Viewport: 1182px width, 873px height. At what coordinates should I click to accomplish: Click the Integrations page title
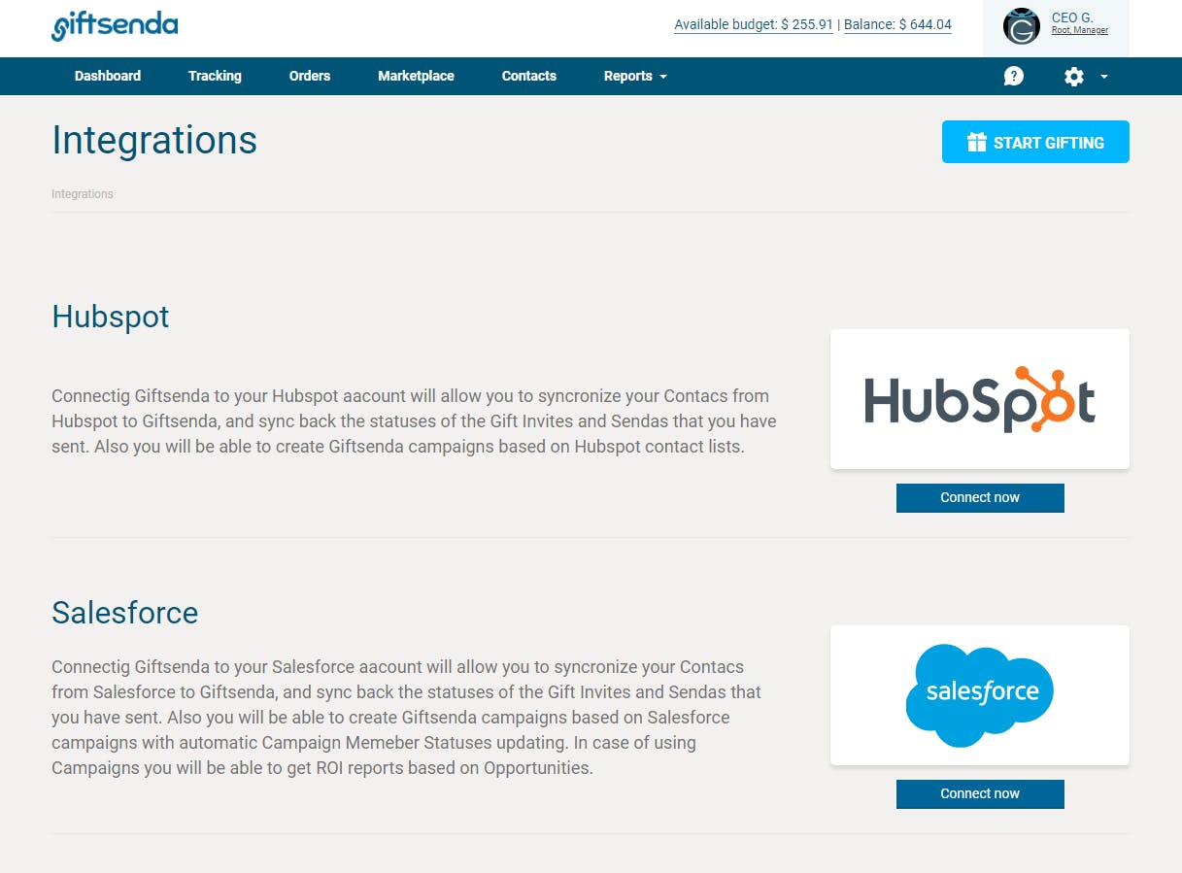point(154,140)
